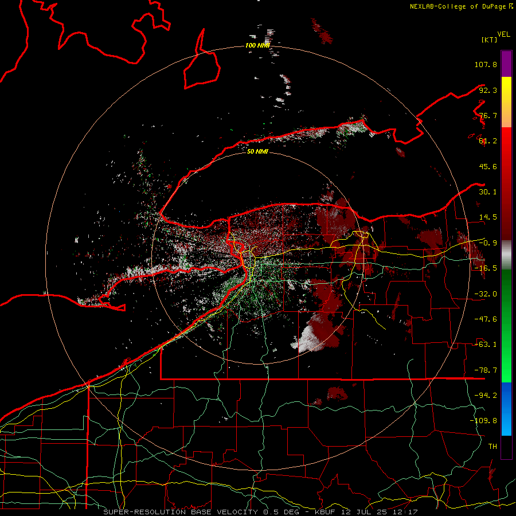Pick the yellow-orange segment of velocity color bar
This screenshot has height=516, width=516.
(x=506, y=102)
